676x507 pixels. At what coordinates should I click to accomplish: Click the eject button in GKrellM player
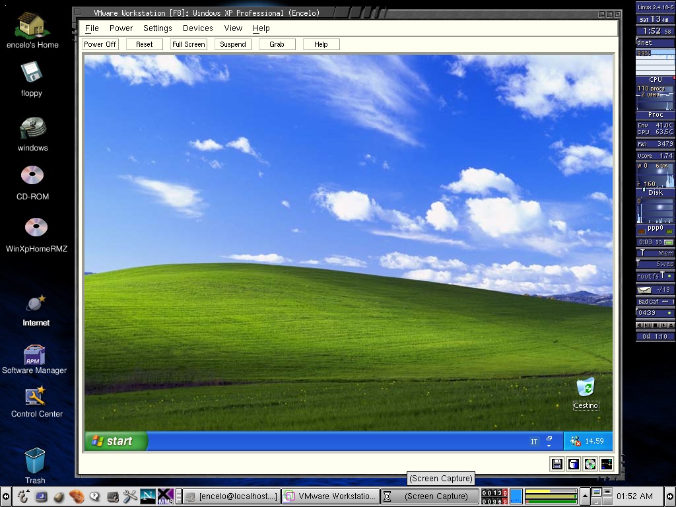point(671,325)
